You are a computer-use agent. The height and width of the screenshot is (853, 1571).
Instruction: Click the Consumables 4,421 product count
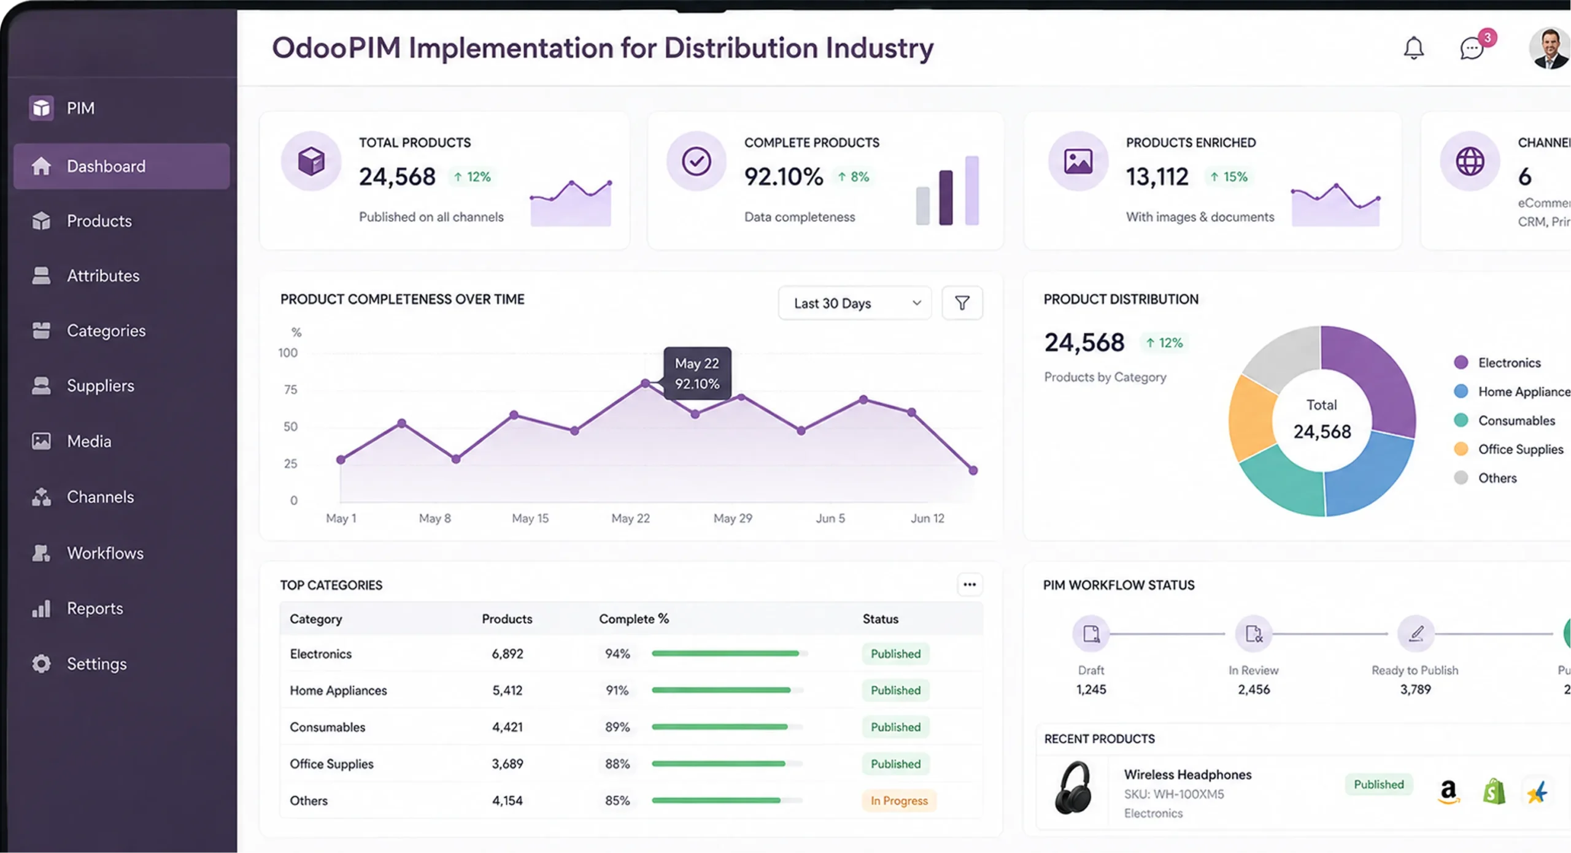pyautogui.click(x=508, y=727)
